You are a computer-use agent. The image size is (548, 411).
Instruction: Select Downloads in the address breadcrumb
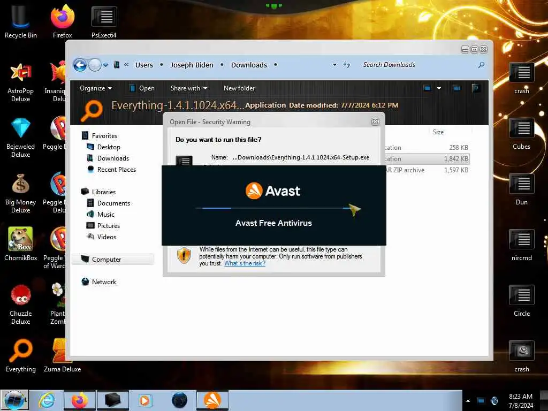(249, 65)
